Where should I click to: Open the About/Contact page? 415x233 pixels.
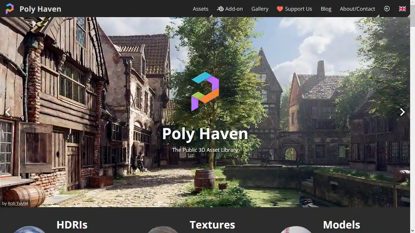357,9
